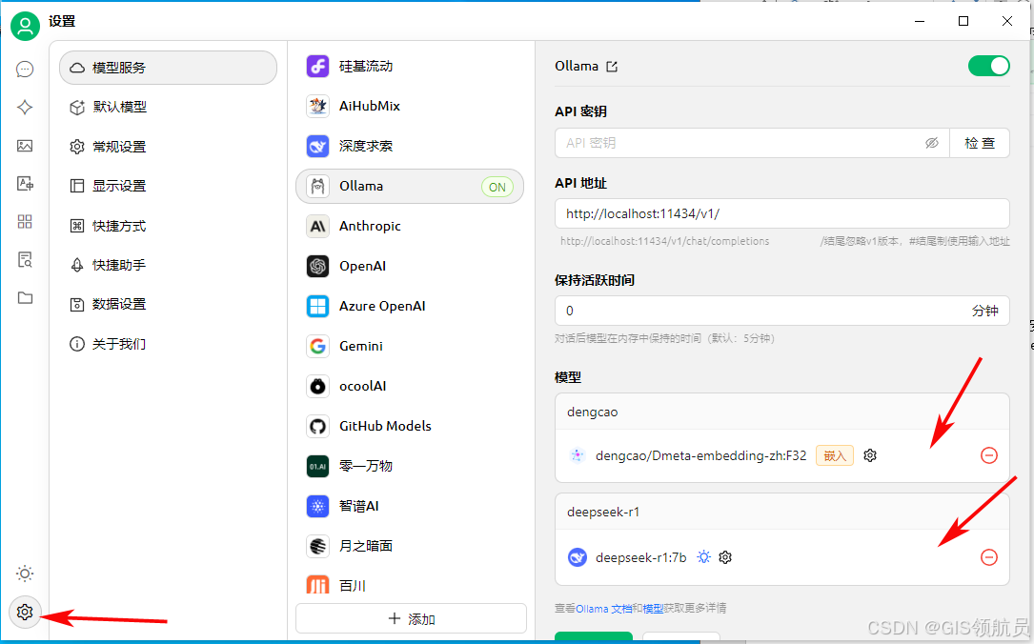Image resolution: width=1034 pixels, height=644 pixels.
Task: Show API key with the eye icon
Action: (x=932, y=143)
